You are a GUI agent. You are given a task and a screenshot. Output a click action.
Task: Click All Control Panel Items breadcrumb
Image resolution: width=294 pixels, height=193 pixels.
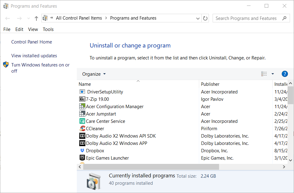[79, 18]
